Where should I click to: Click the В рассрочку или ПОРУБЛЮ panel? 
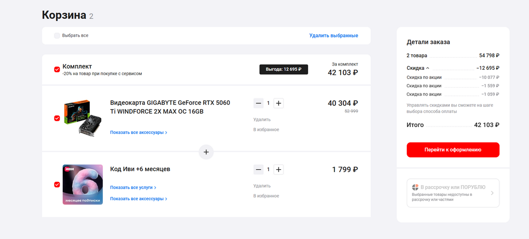click(x=453, y=193)
